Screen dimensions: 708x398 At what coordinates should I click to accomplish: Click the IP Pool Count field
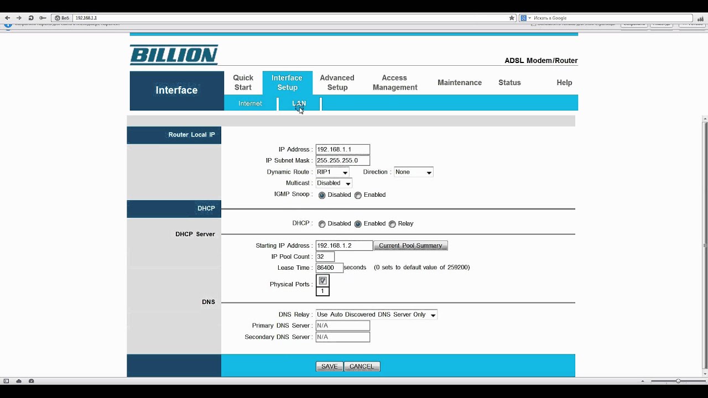tap(325, 256)
